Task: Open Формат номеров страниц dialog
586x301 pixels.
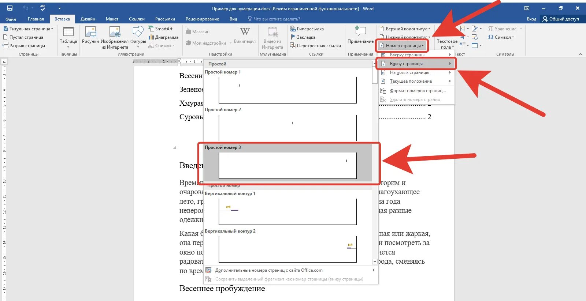Action: (x=416, y=91)
